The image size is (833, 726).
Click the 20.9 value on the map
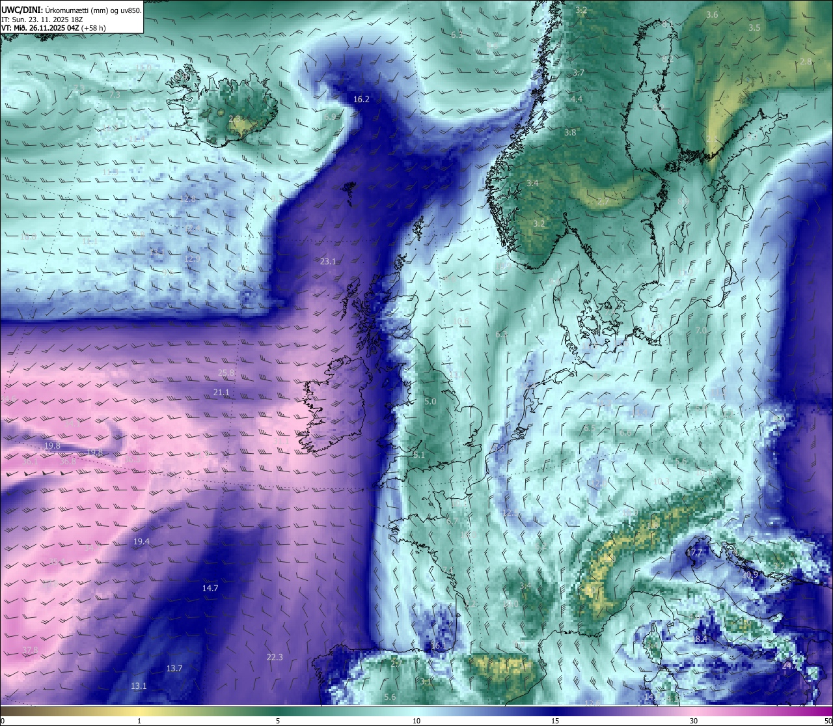pos(750,575)
